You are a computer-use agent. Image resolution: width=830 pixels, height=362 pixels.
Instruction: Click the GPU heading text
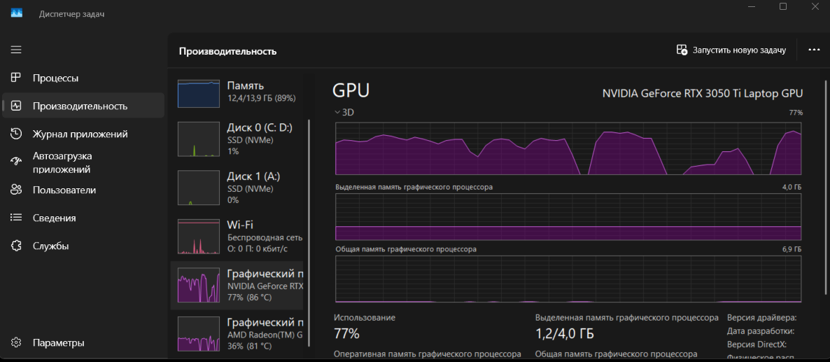351,90
